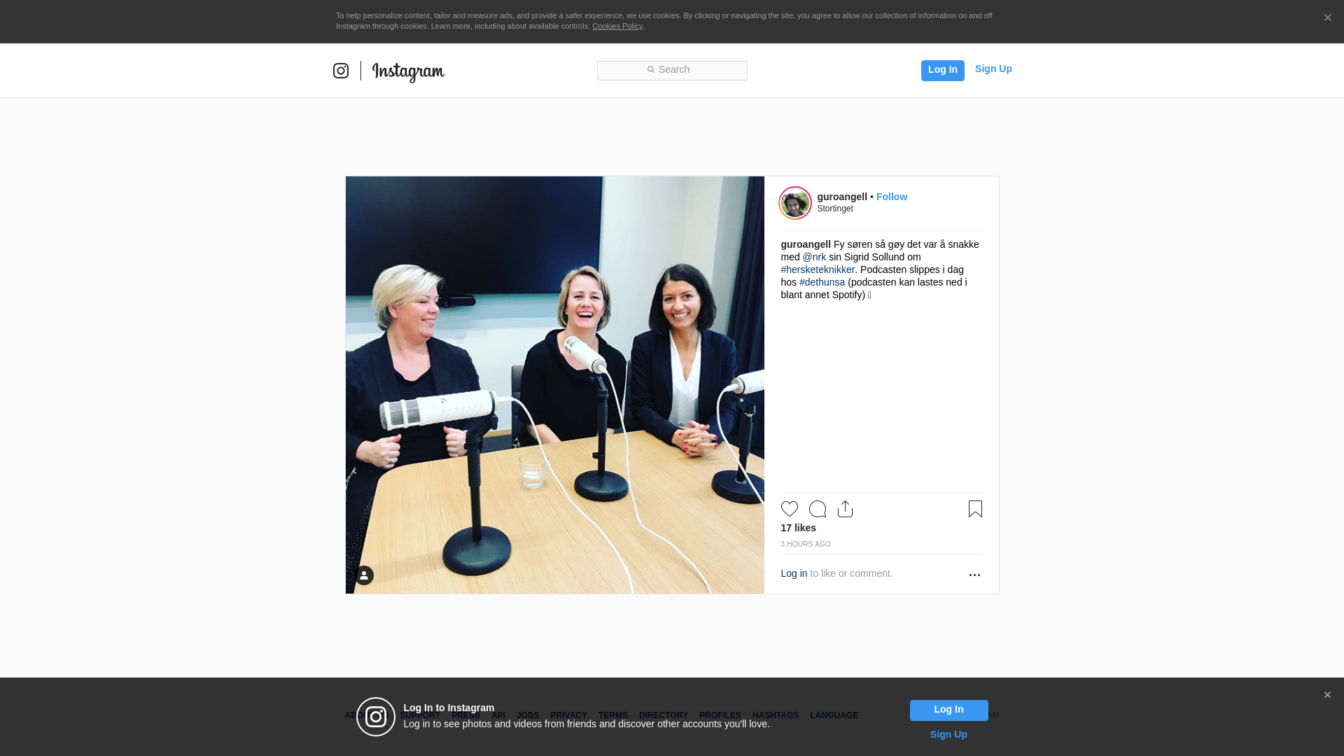Click the Search input field
The image size is (1344, 756).
pos(672,70)
